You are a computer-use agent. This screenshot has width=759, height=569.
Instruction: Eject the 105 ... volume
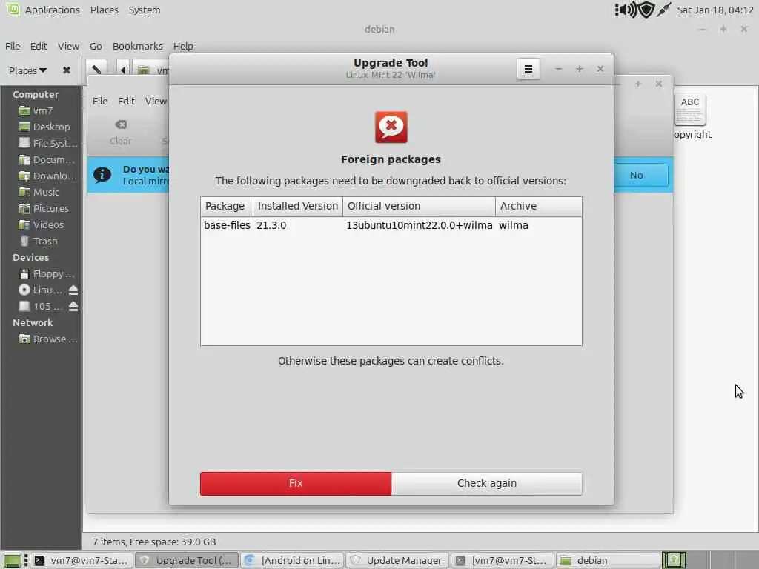pyautogui.click(x=73, y=307)
